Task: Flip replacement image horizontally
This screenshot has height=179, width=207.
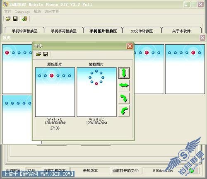Action: [124, 85]
